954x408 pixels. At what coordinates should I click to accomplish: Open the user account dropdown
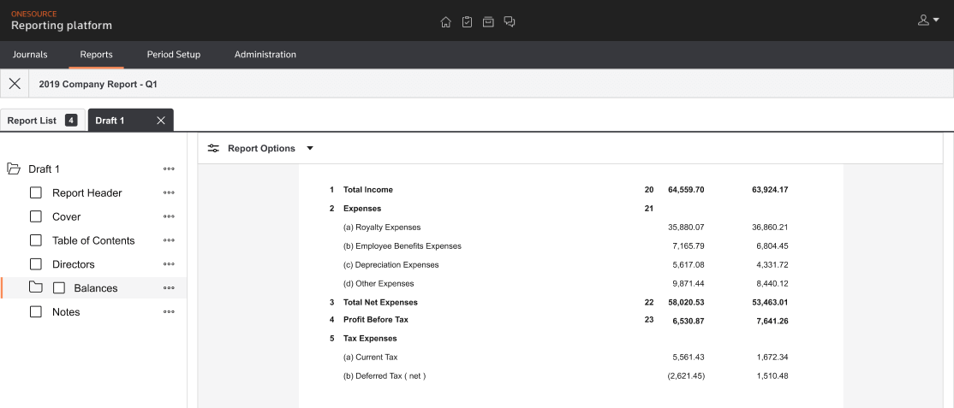click(928, 21)
